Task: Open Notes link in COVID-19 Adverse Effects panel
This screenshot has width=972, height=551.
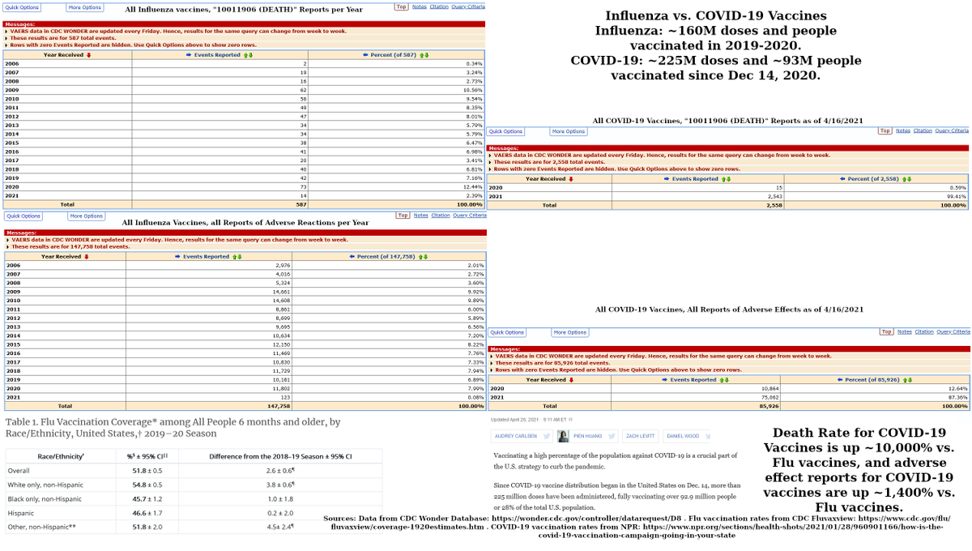Action: (x=905, y=331)
